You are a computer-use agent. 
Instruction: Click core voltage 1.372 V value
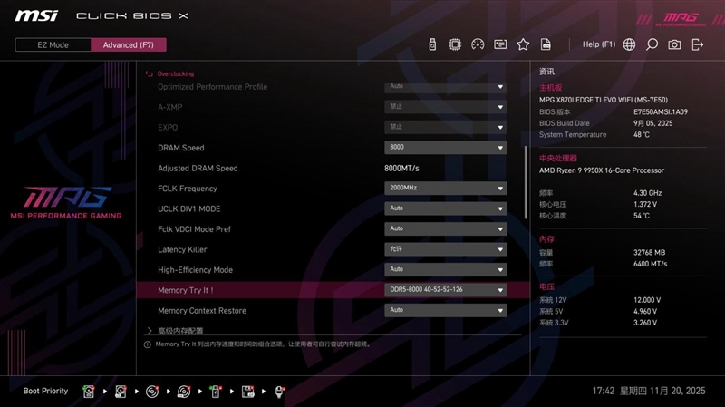[645, 204]
